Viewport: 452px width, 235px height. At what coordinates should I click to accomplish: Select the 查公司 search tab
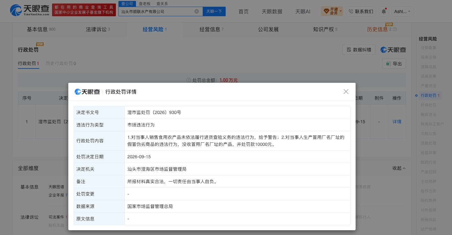click(x=127, y=4)
